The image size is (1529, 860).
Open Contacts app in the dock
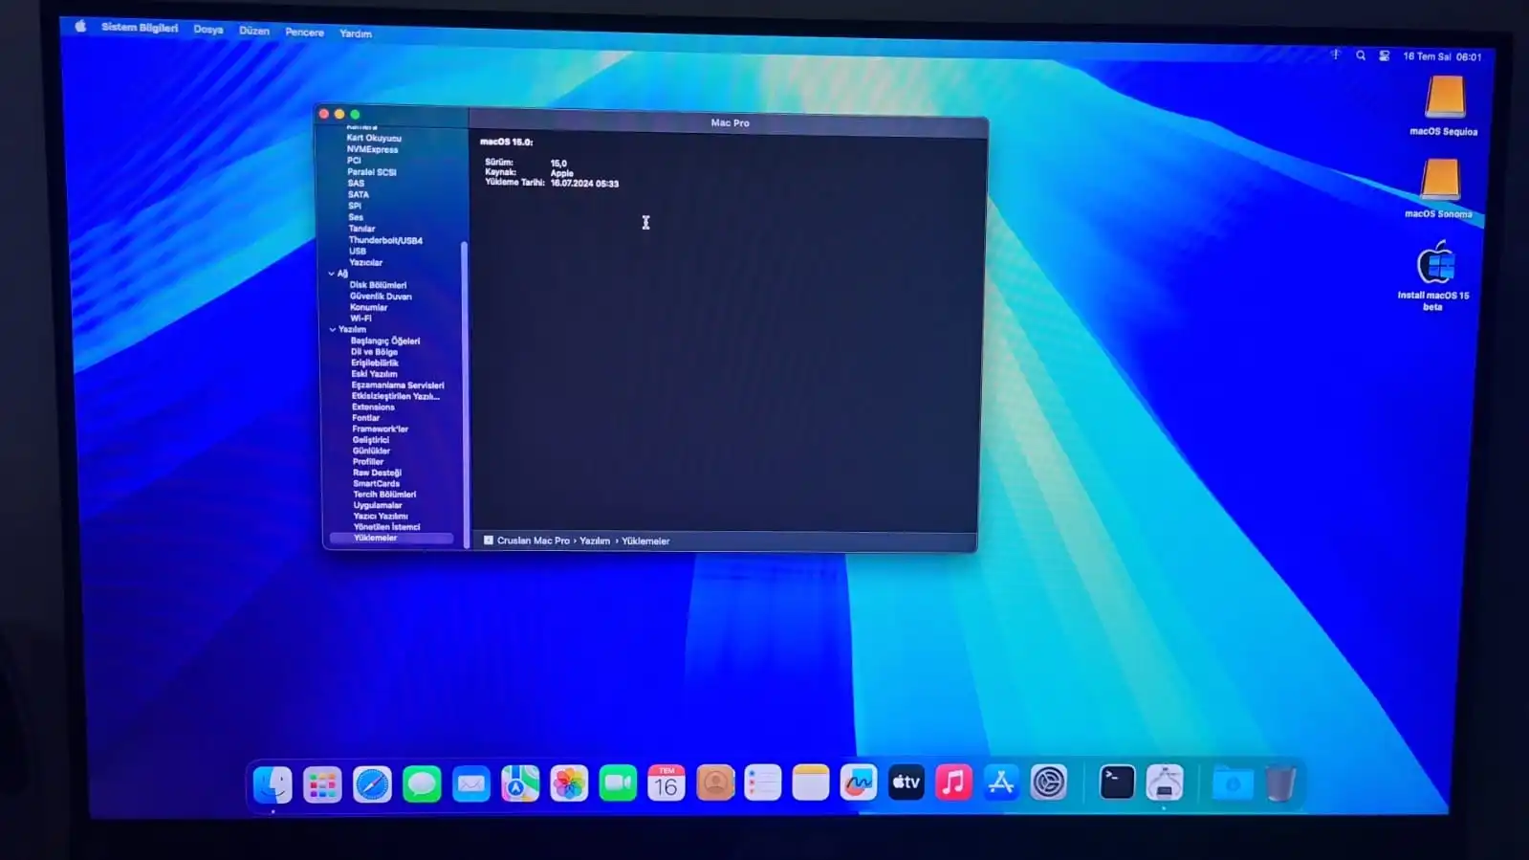(x=715, y=783)
